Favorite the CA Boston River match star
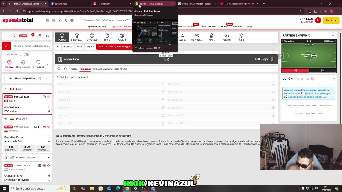This screenshot has height=192, width=342. click(48, 165)
